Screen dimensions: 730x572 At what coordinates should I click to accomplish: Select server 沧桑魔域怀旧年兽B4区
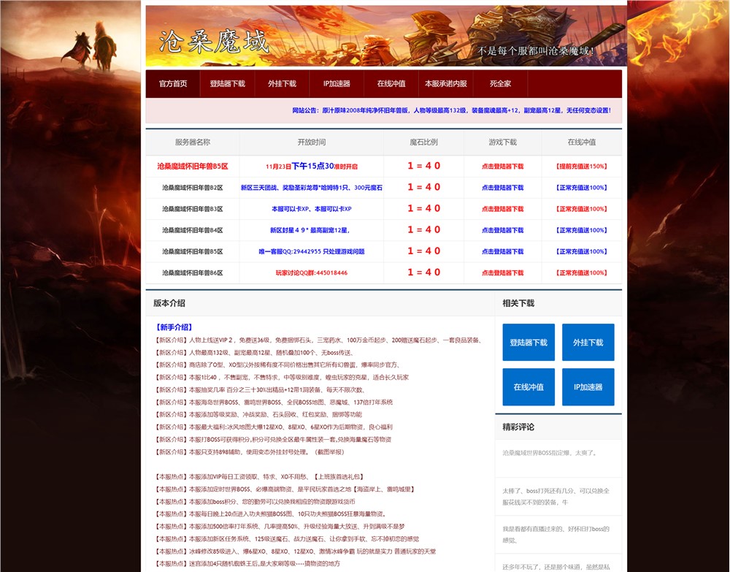[192, 230]
